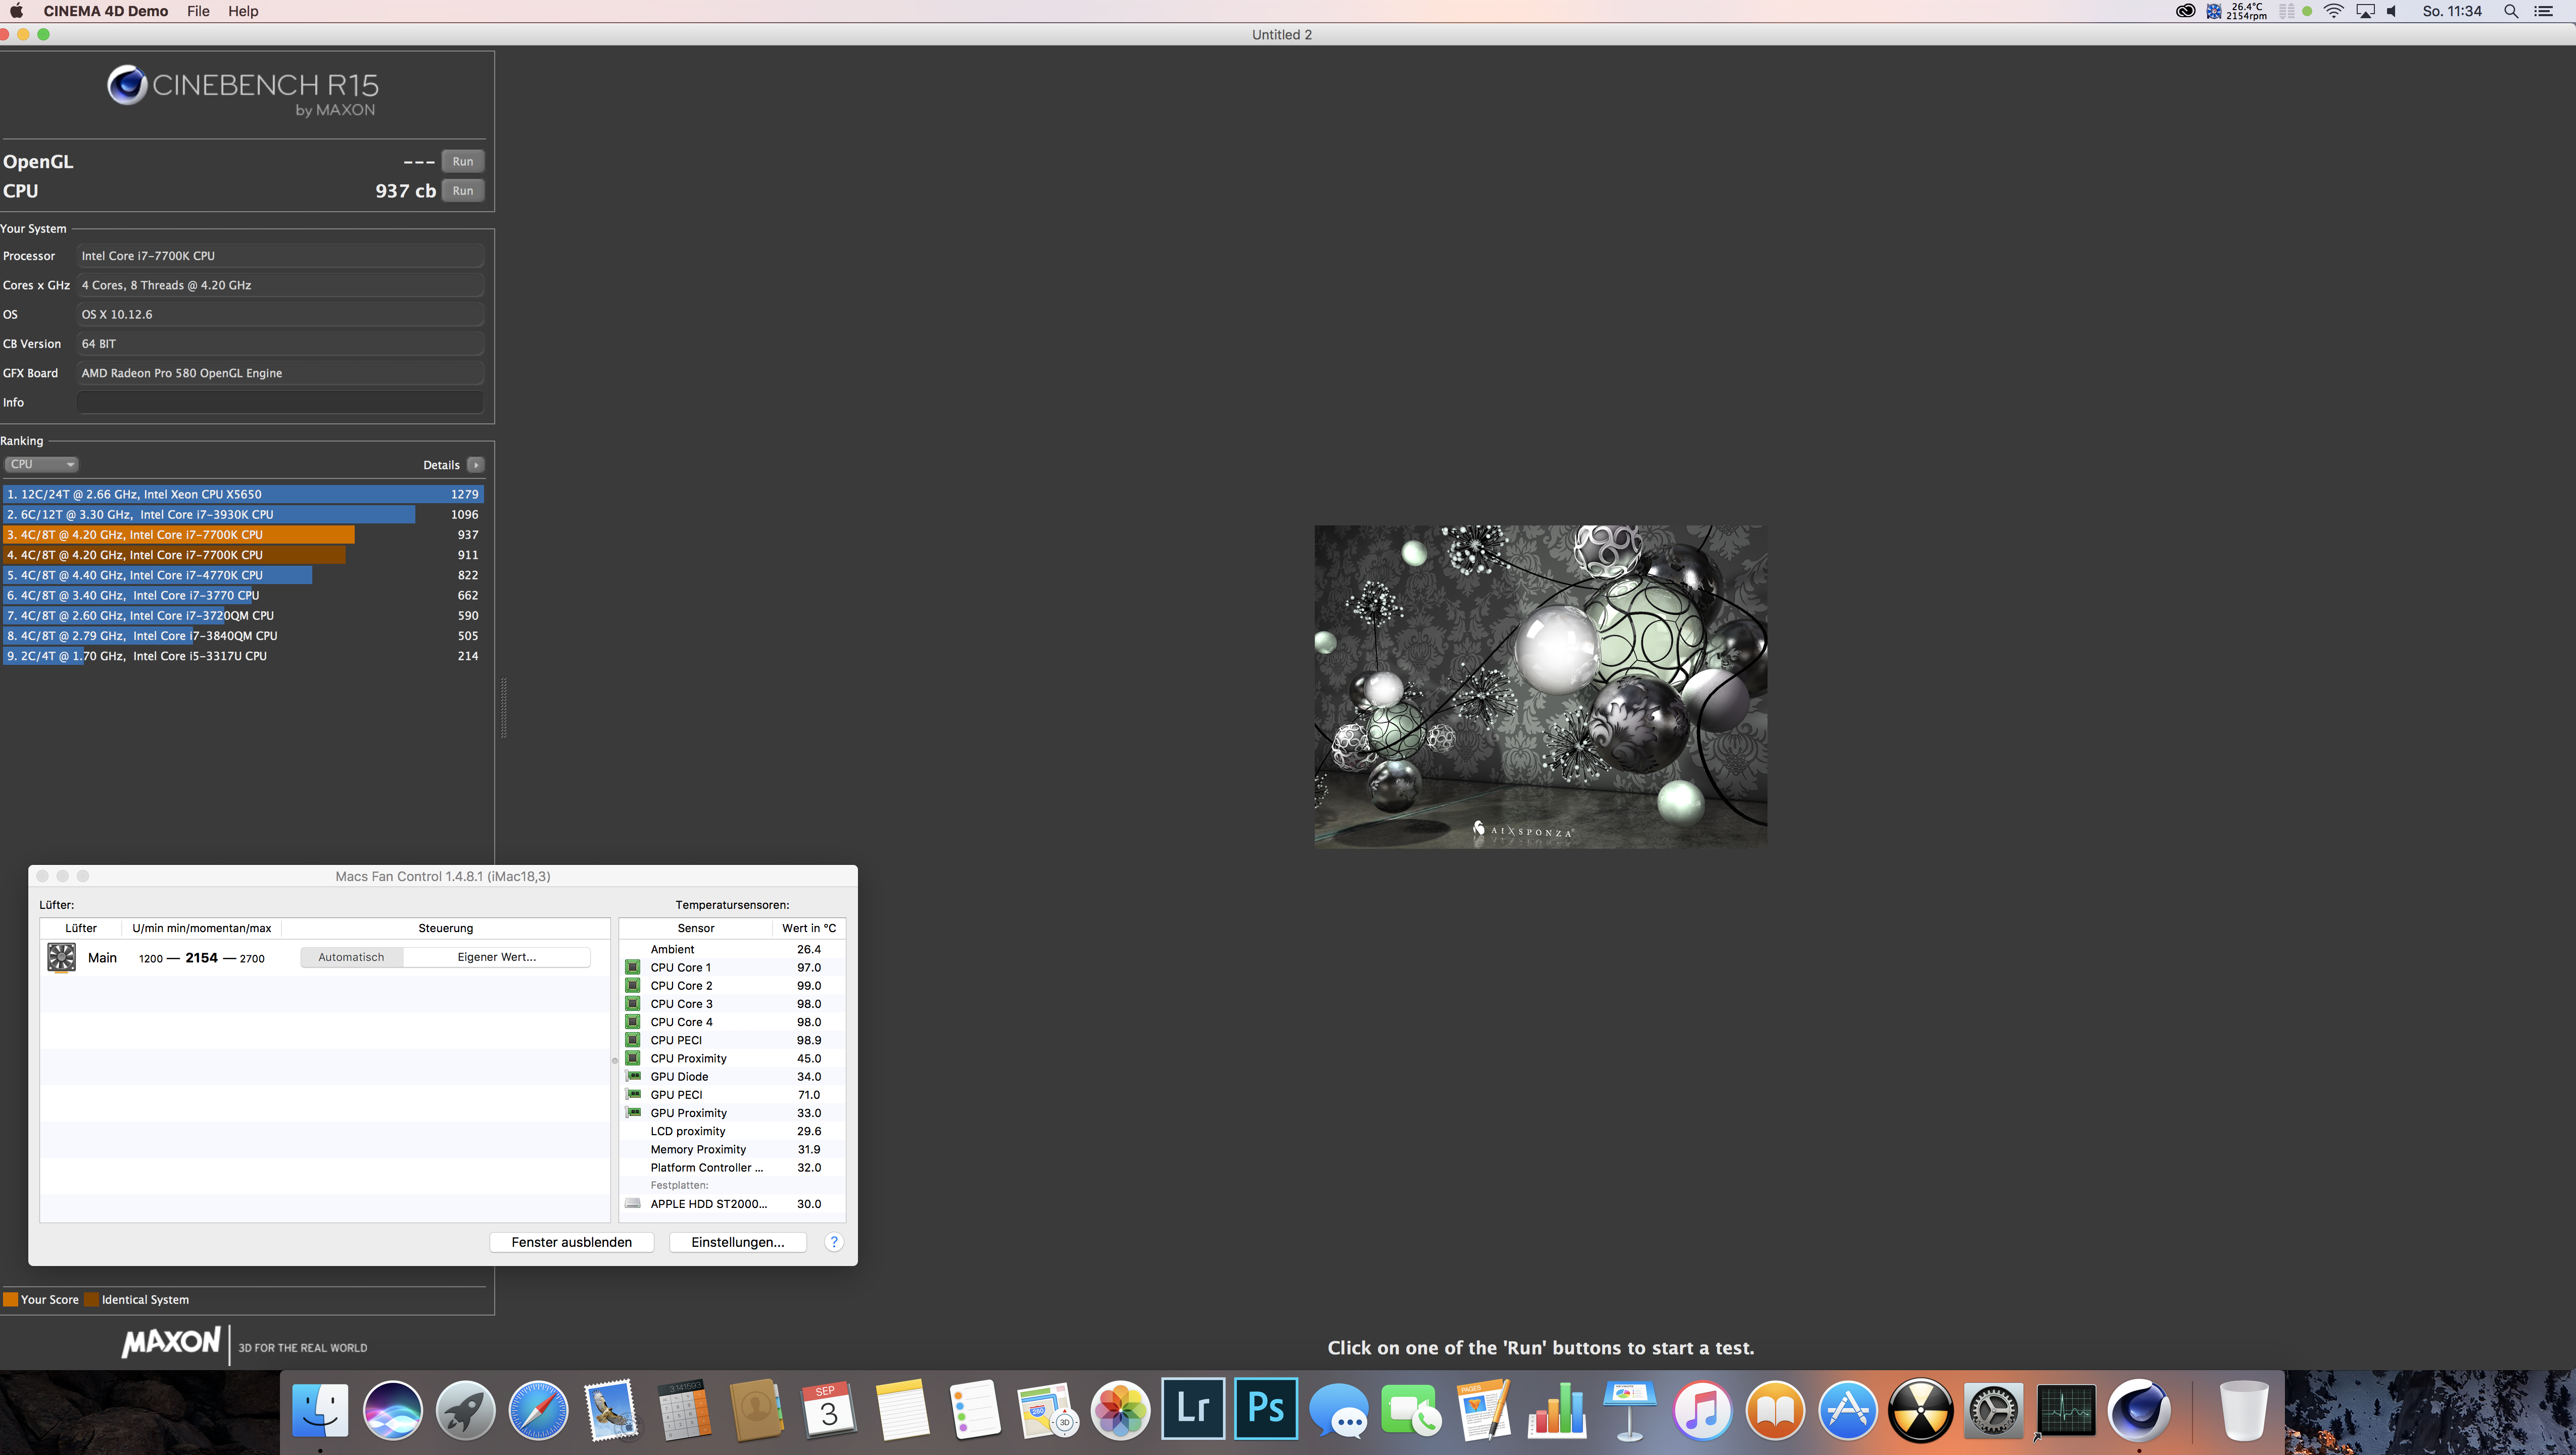Click the Main fan icon
2576x1455 pixels.
coord(61,957)
